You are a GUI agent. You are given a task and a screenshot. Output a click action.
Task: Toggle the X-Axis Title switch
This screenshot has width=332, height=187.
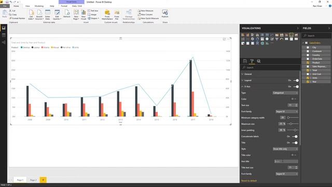coord(295,143)
